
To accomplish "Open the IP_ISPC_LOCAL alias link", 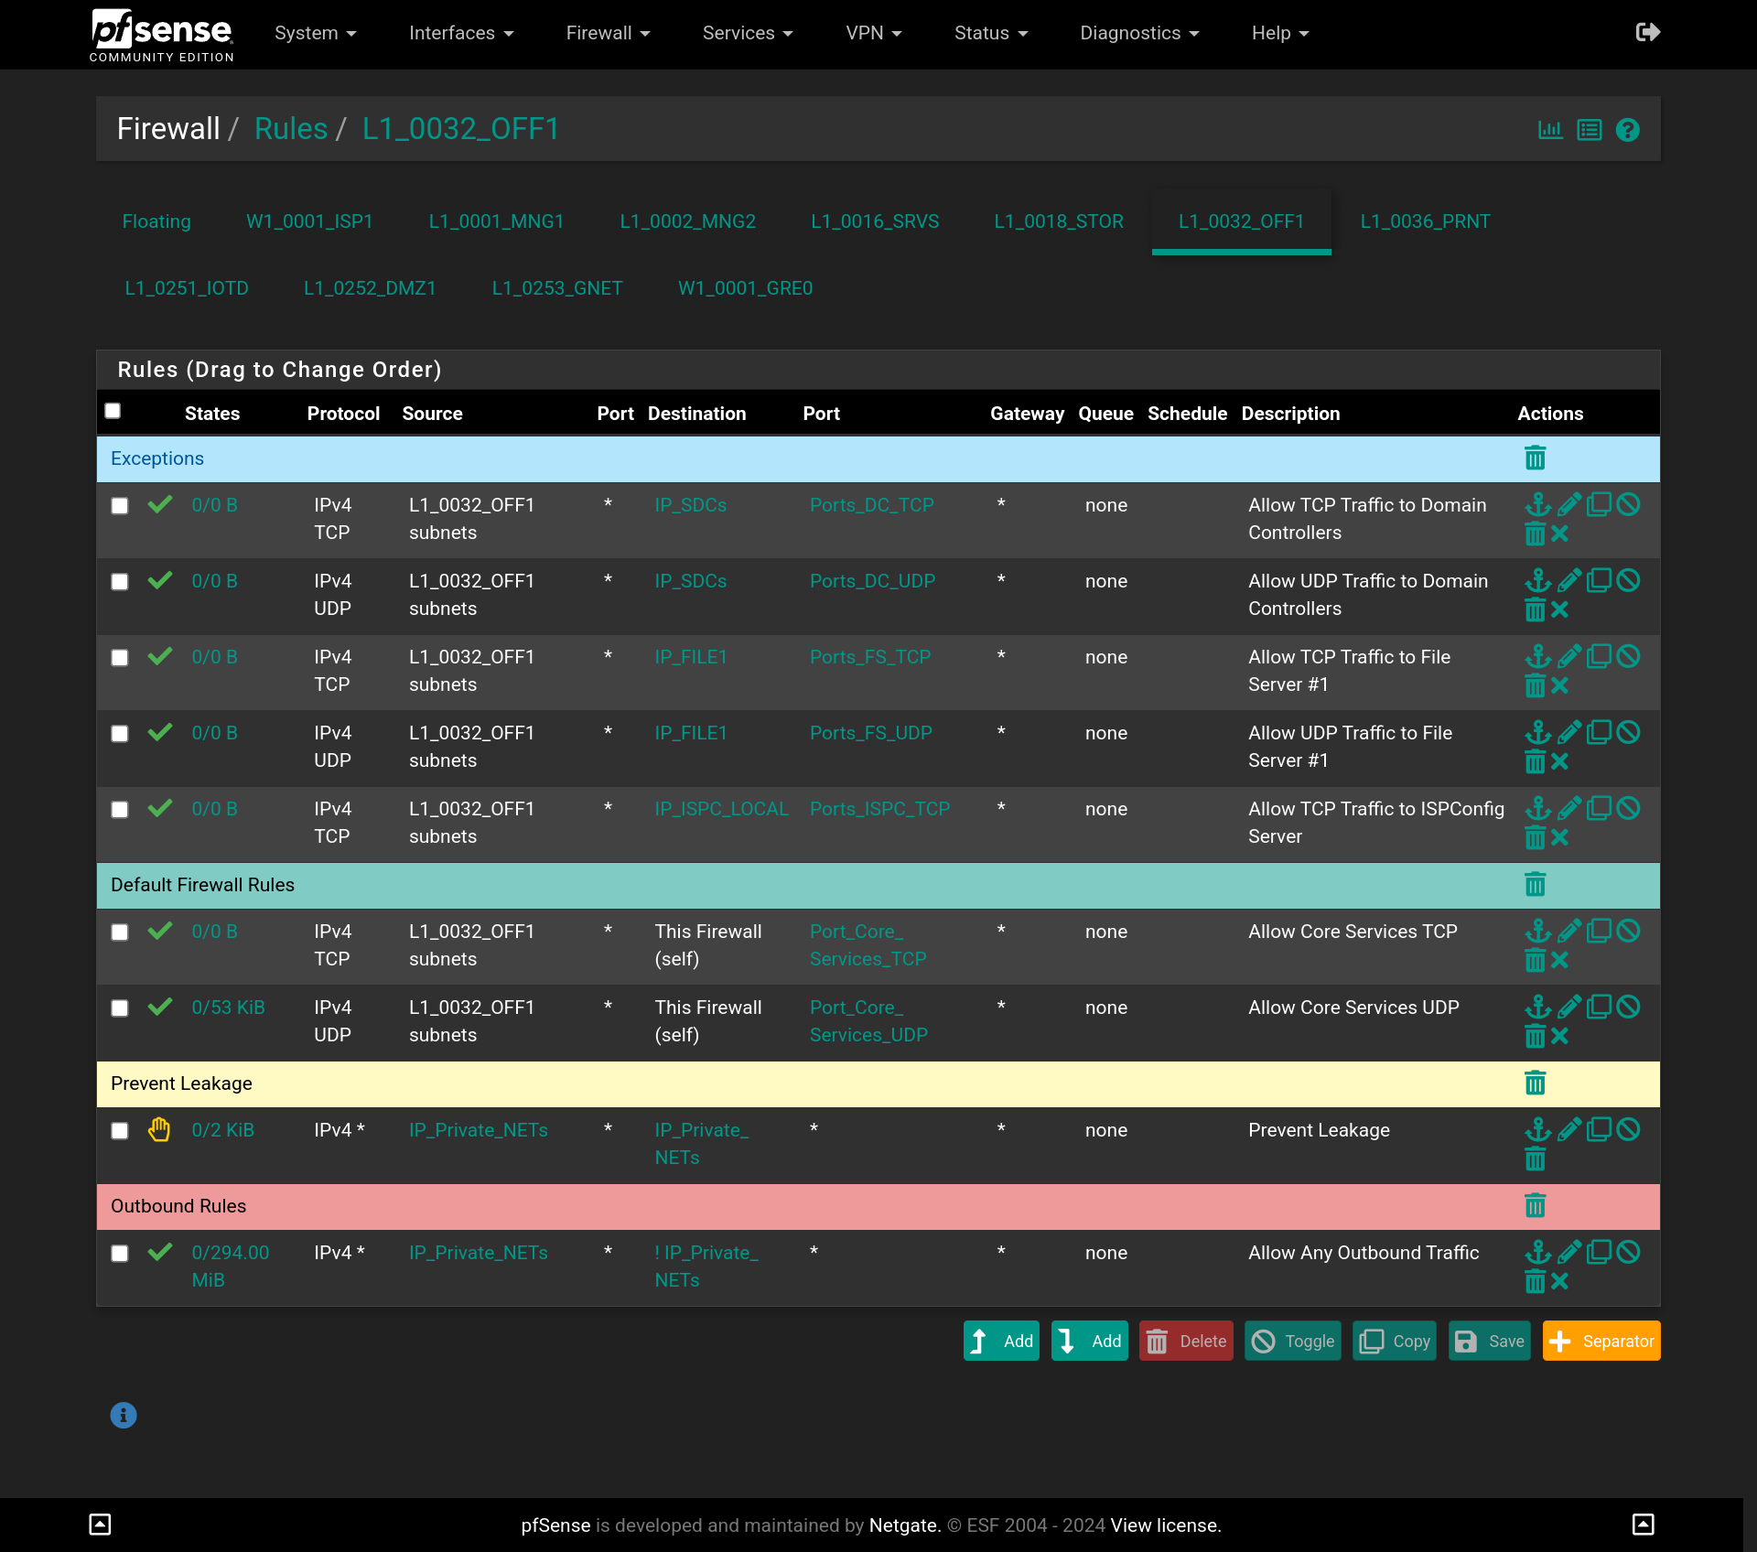I will pos(721,809).
